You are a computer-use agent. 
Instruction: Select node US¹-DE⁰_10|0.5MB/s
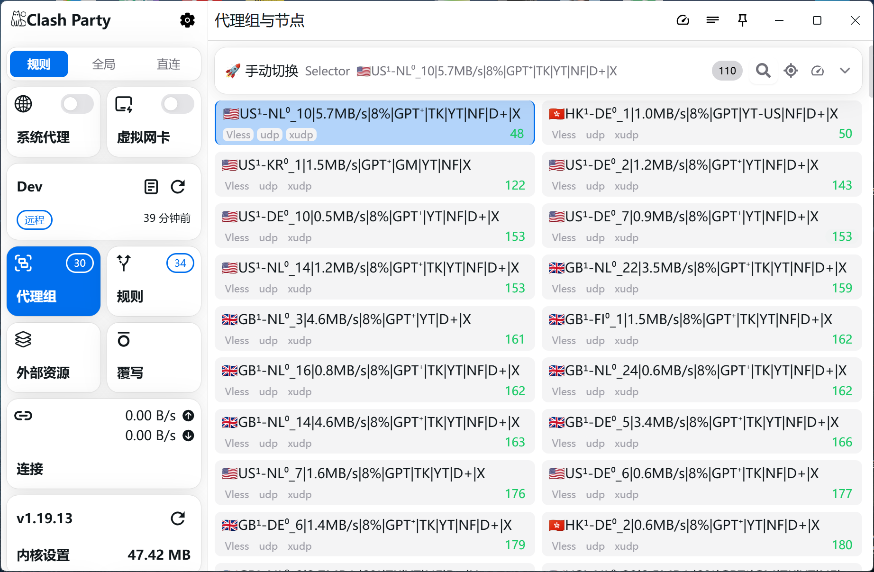pos(374,226)
